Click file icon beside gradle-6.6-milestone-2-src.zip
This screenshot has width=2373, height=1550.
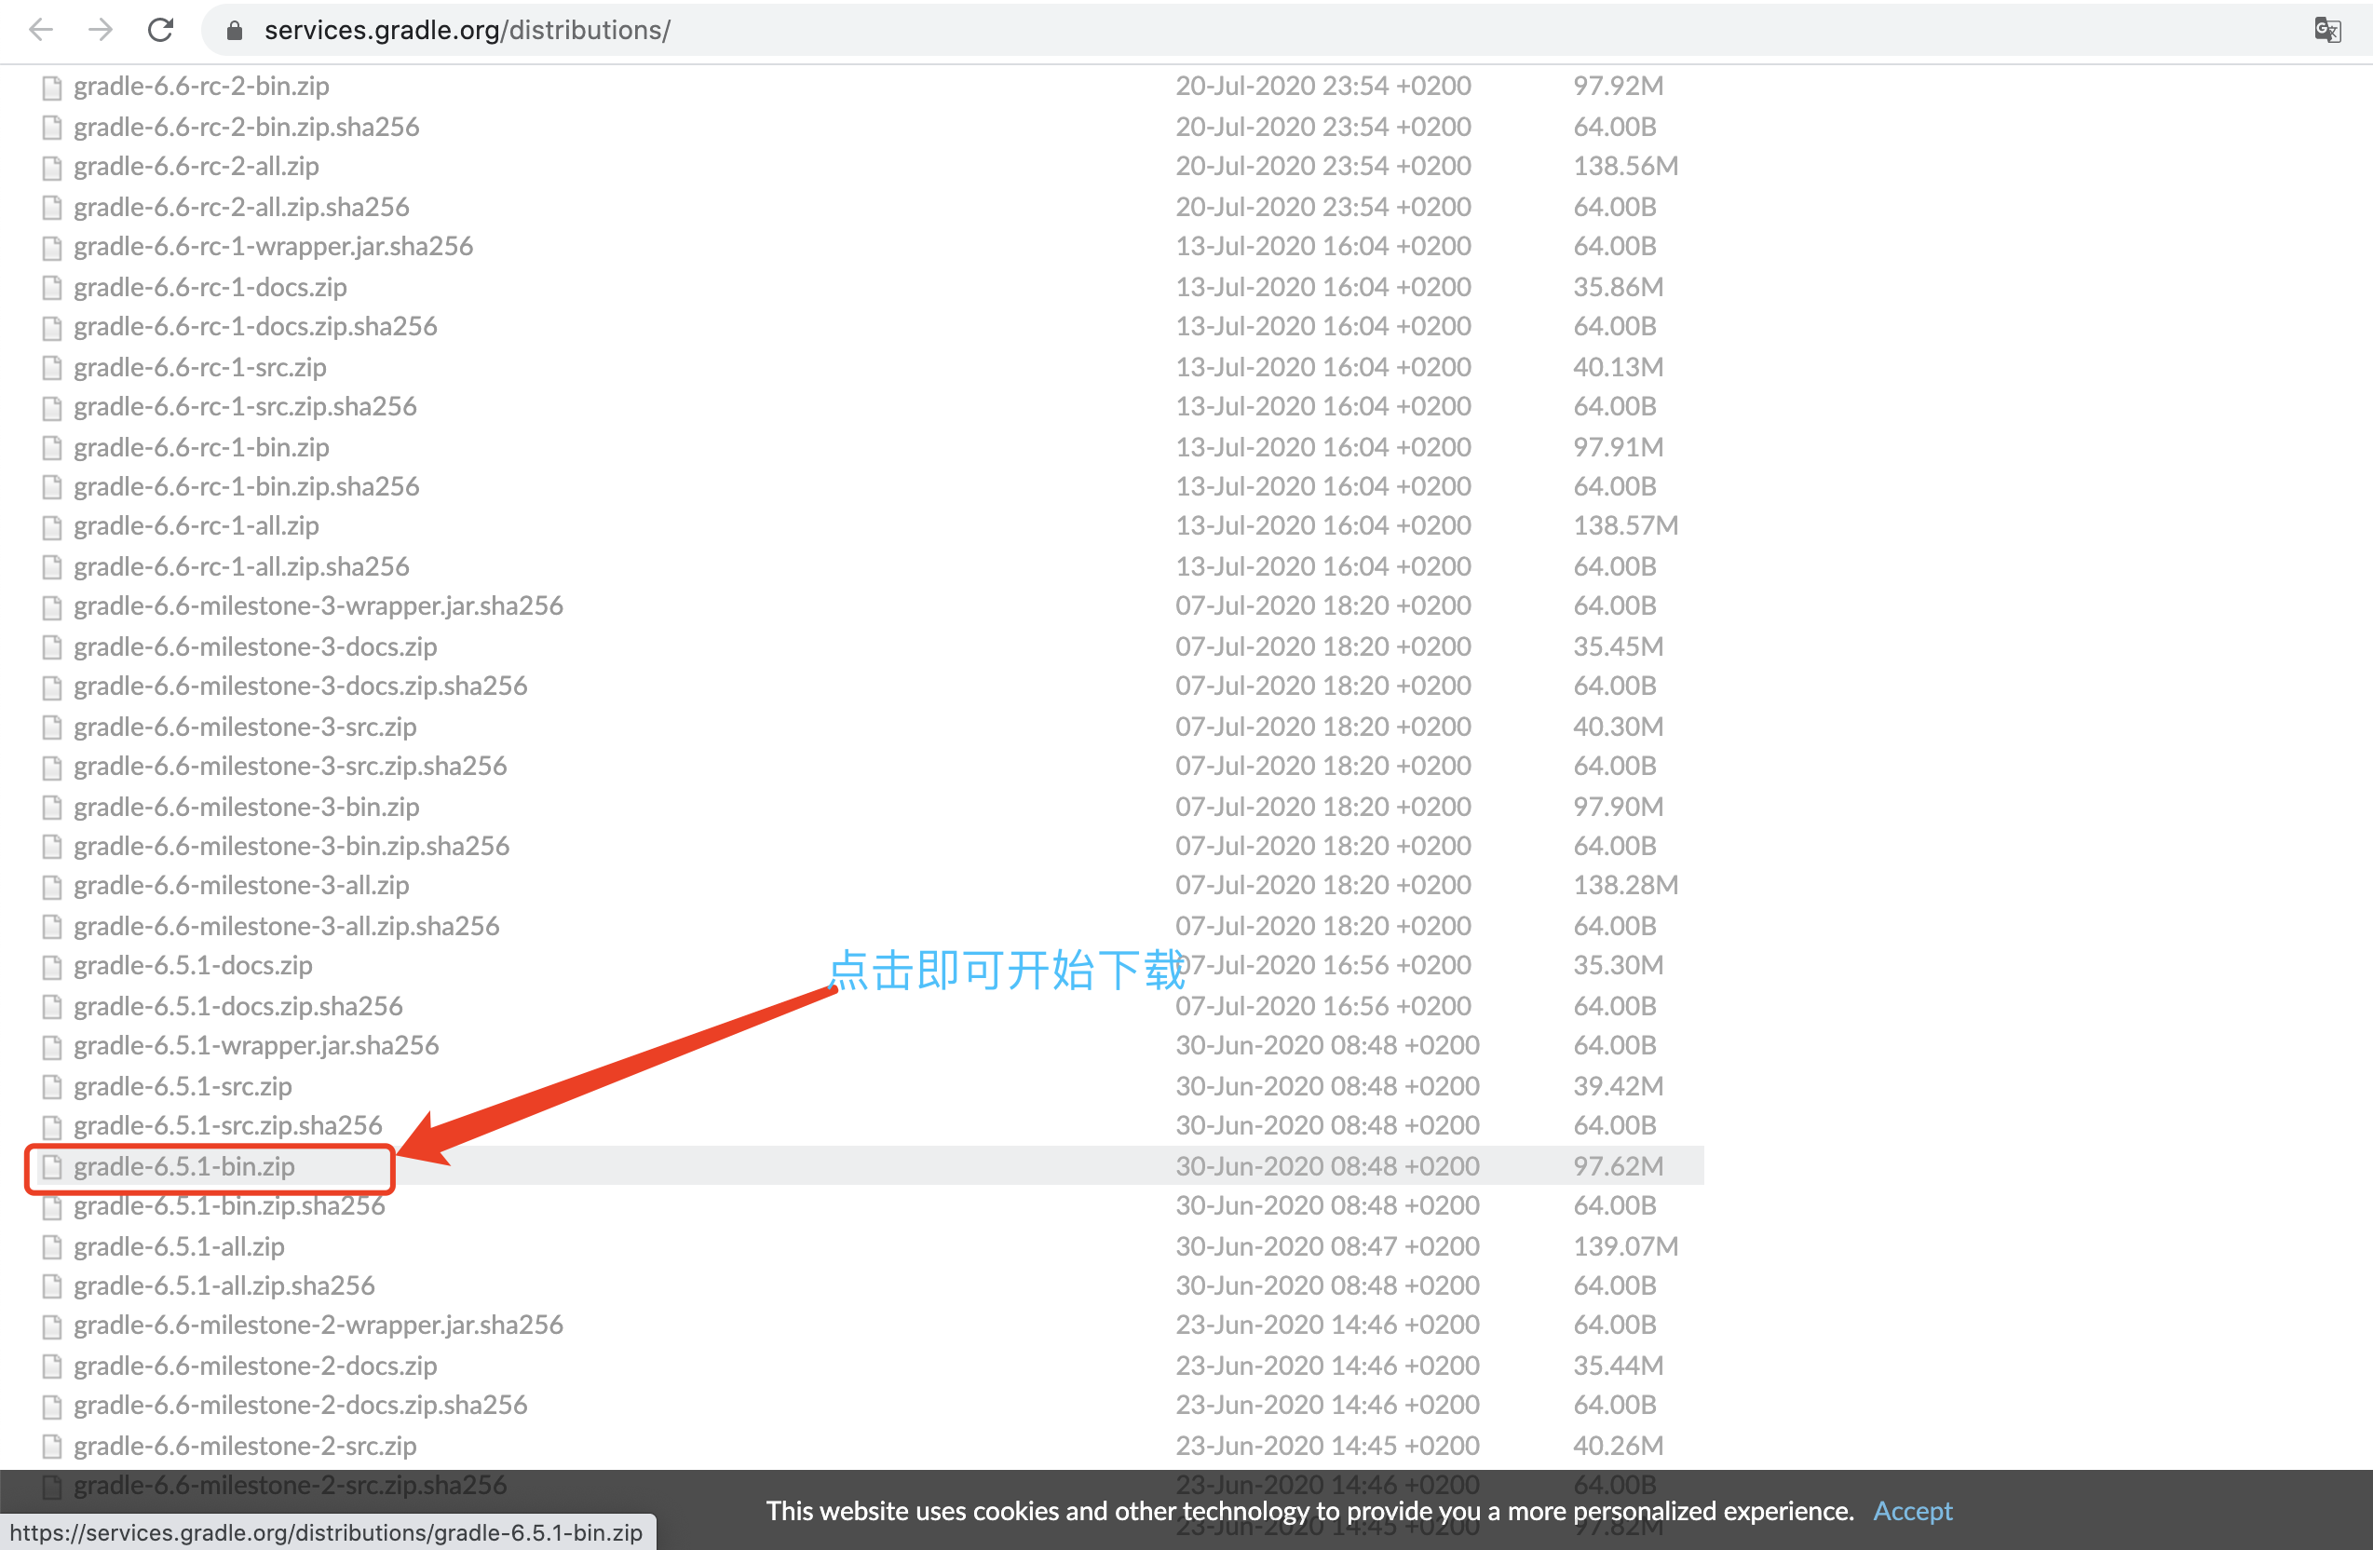pyautogui.click(x=52, y=1447)
